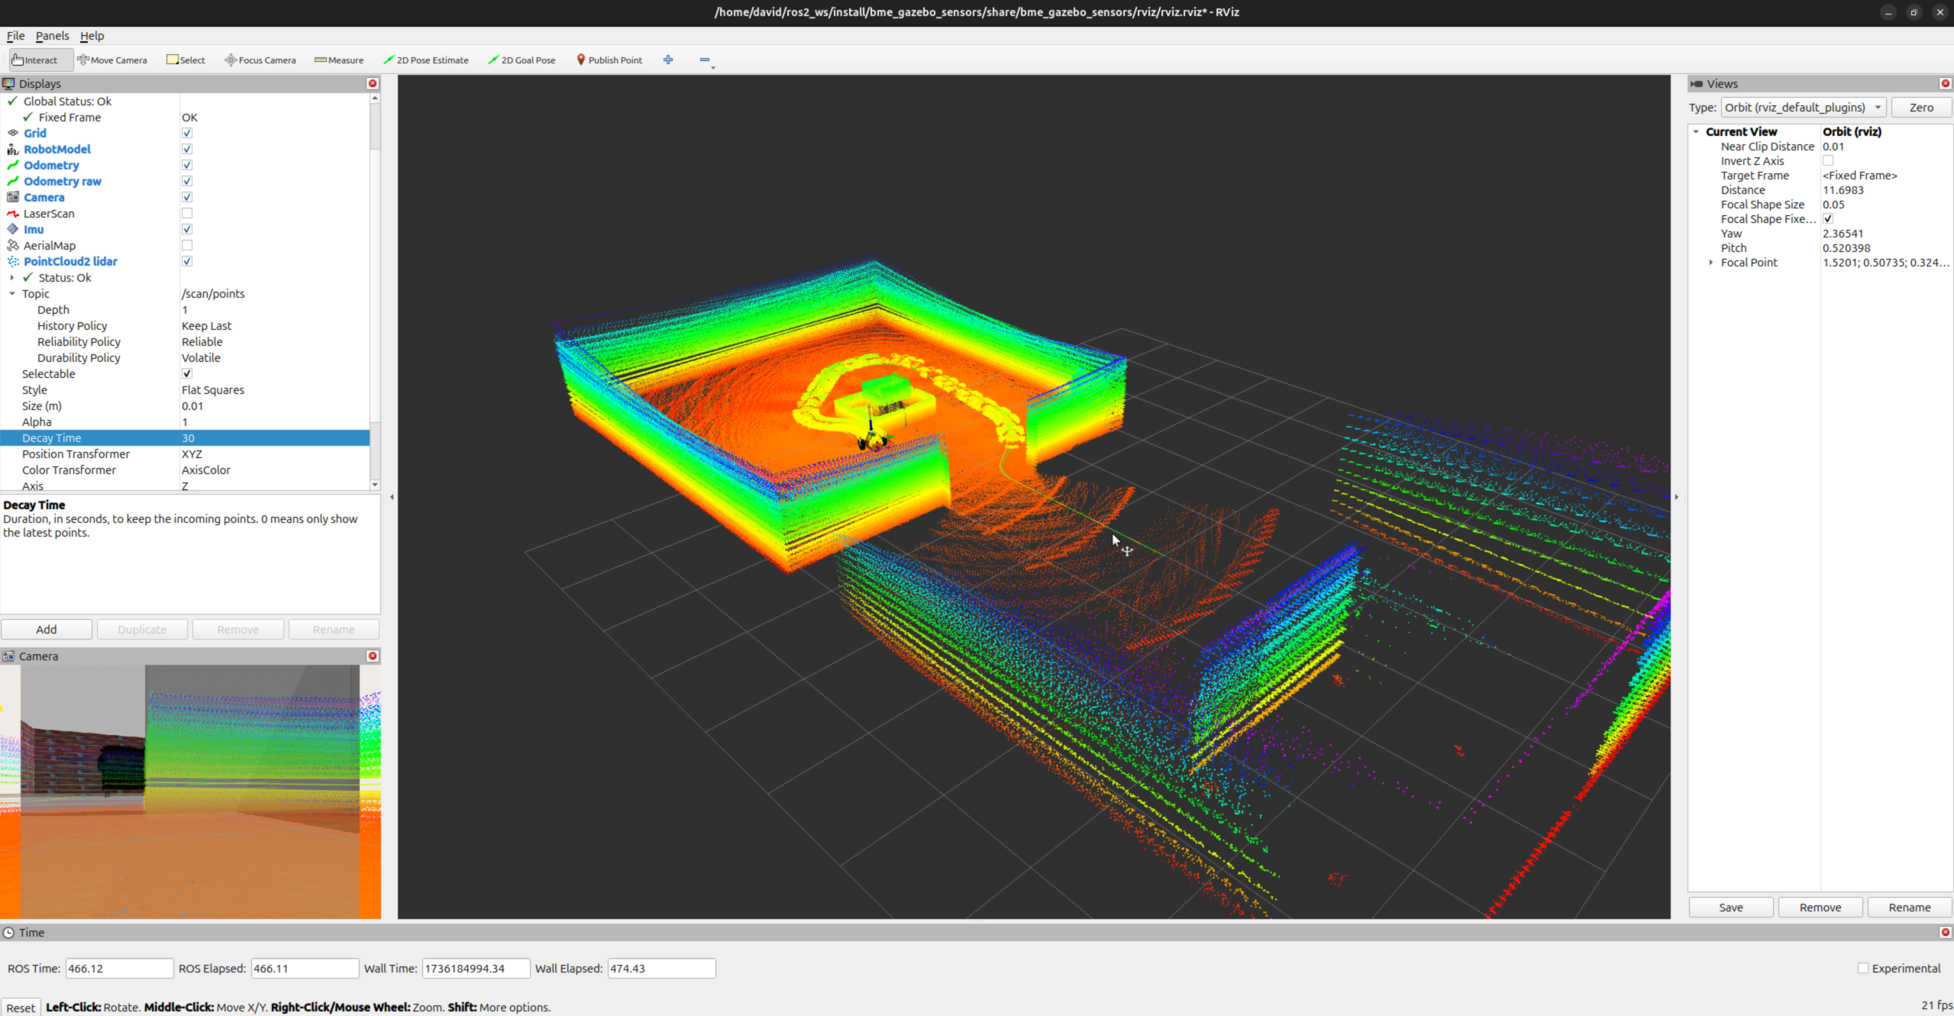Click the Zero view button
Screen dimensions: 1954x1016
point(1921,107)
